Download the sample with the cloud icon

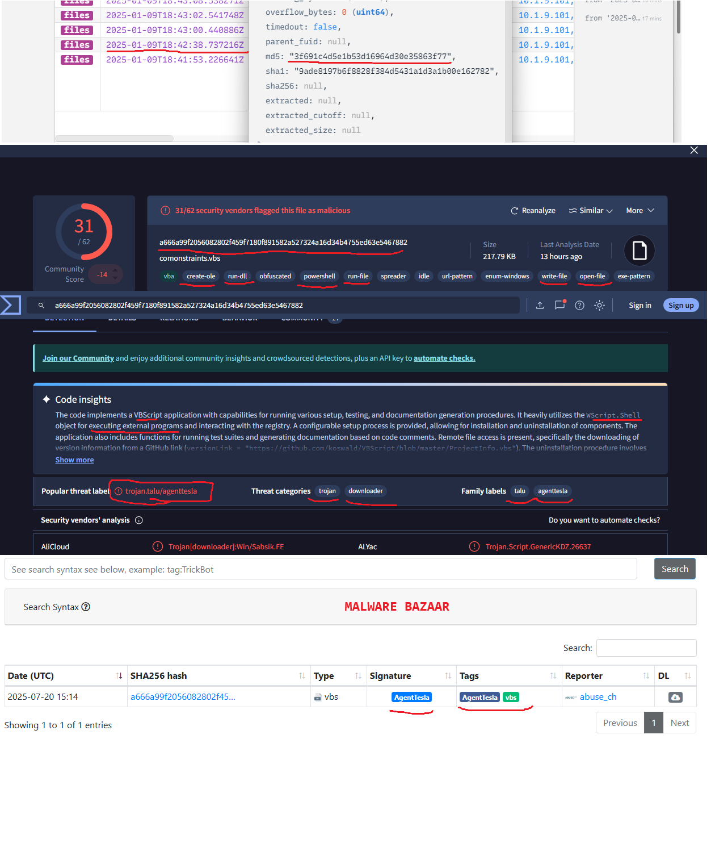coord(675,698)
